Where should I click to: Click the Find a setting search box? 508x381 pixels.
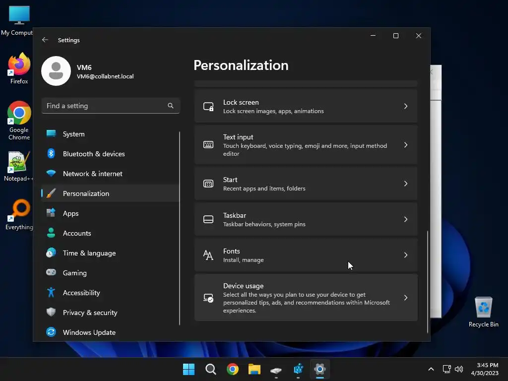(x=111, y=106)
